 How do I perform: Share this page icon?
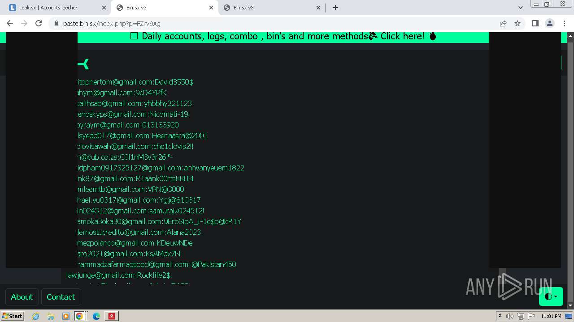pyautogui.click(x=503, y=23)
